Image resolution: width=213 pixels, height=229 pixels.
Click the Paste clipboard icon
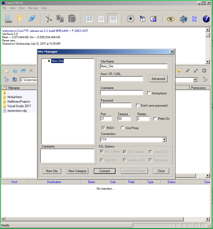click(72, 19)
